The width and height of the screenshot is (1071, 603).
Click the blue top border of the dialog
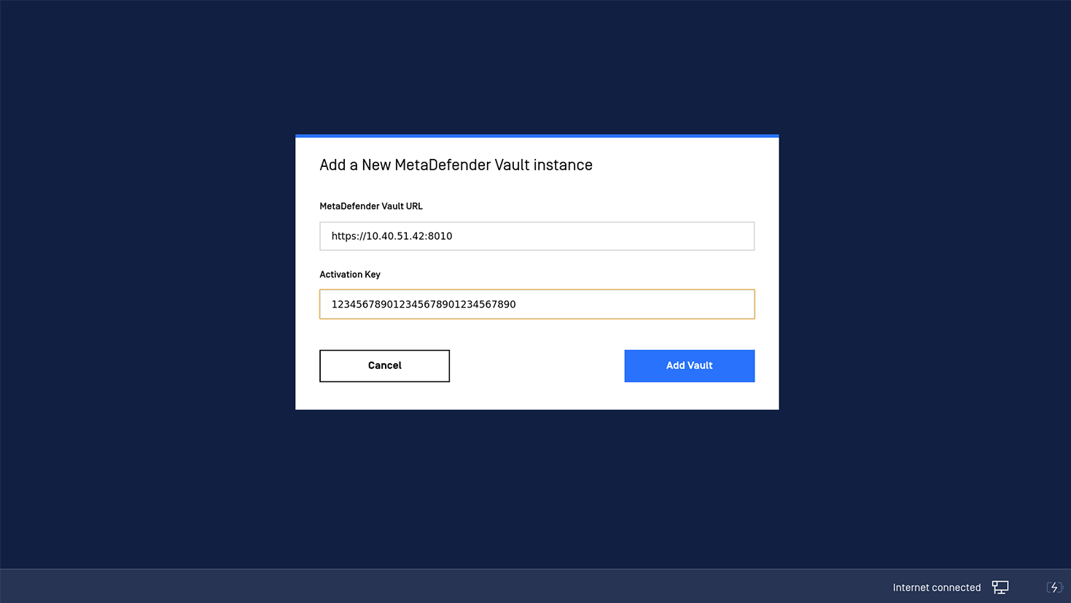pyautogui.click(x=537, y=136)
